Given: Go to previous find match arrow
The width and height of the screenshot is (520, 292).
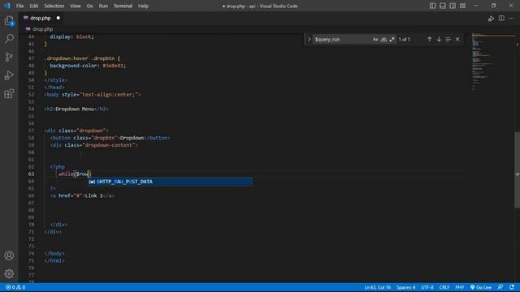Looking at the screenshot, I should 429,39.
